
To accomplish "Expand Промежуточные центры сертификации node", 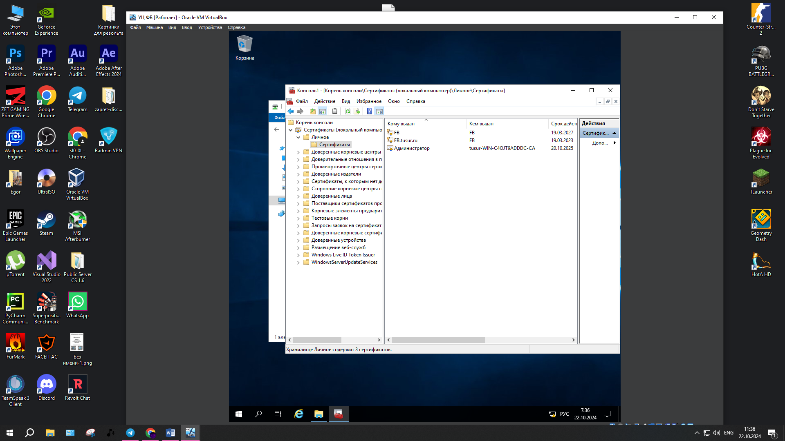I will 298,167.
